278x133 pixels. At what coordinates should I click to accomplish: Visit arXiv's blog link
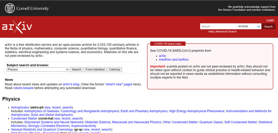(x=71, y=84)
